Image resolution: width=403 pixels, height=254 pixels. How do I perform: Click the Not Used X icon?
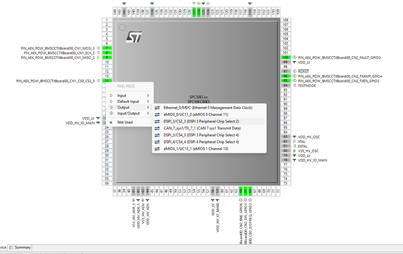point(111,122)
